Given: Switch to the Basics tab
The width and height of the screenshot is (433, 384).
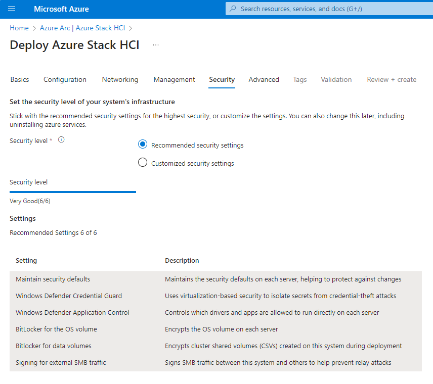Looking at the screenshot, I should [20, 79].
